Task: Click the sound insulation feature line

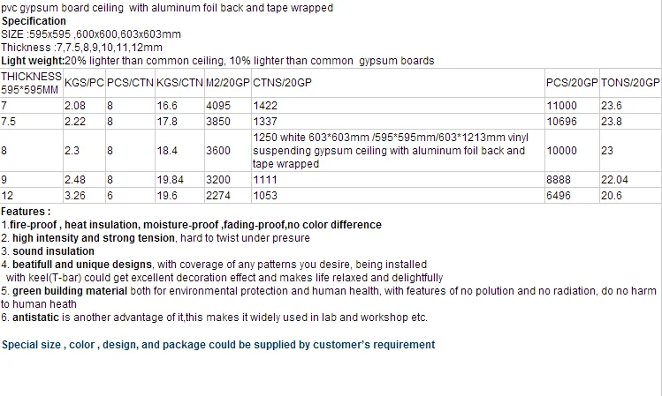Action: 55,251
